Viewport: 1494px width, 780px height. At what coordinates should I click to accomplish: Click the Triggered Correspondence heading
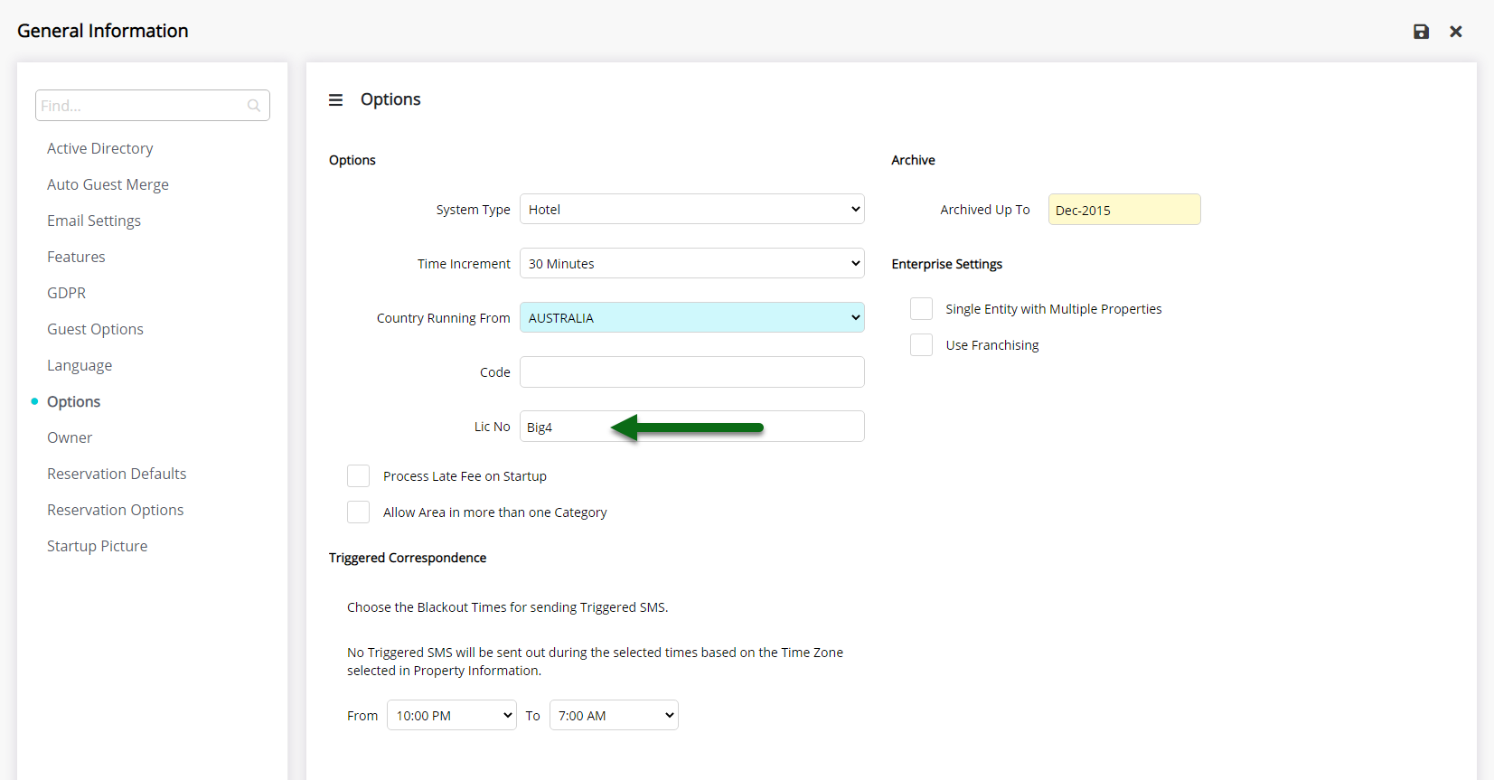[408, 558]
